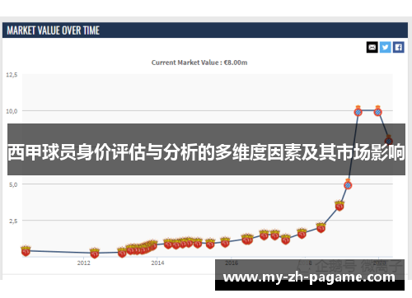Select second 10.0 Espanyol crest marker

coord(378,111)
